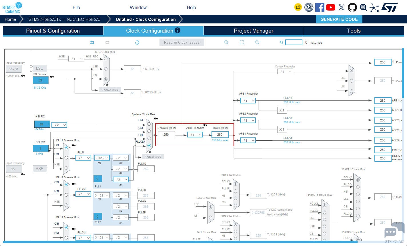Select CSI radio in System Clock Mux
407x246 pixels.
pyautogui.click(x=149, y=131)
